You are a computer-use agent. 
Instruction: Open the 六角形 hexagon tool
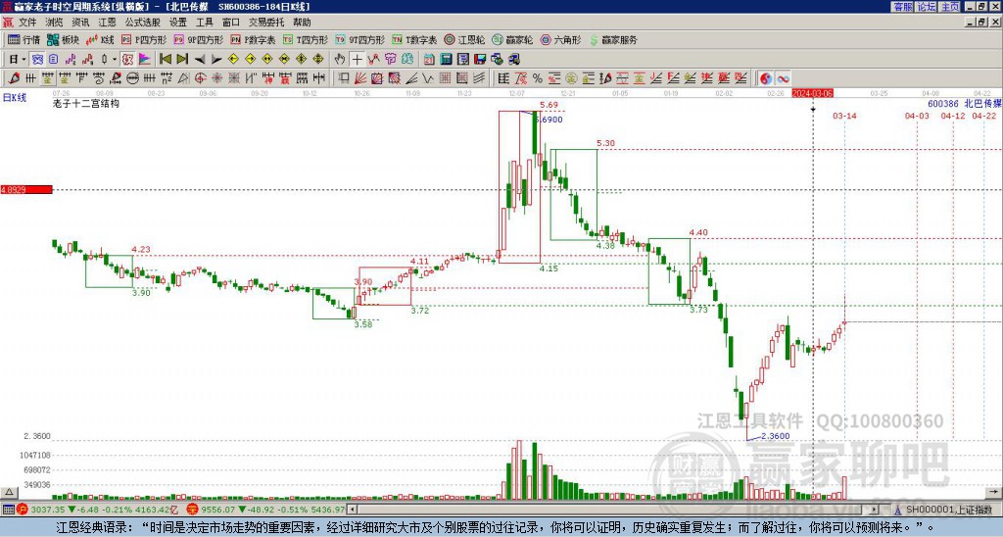[560, 39]
